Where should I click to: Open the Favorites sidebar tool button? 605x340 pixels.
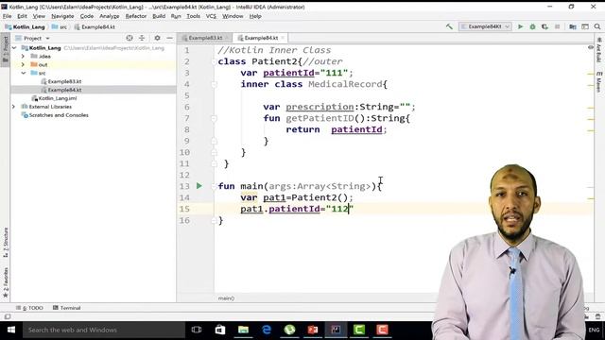(6, 282)
